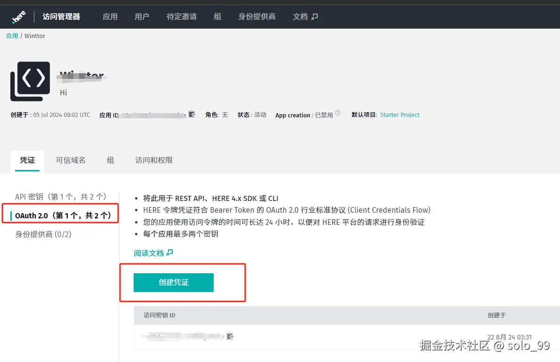Viewport: 560px width, 362px height.
Task: Click the 创建于 column header
Action: pos(497,316)
